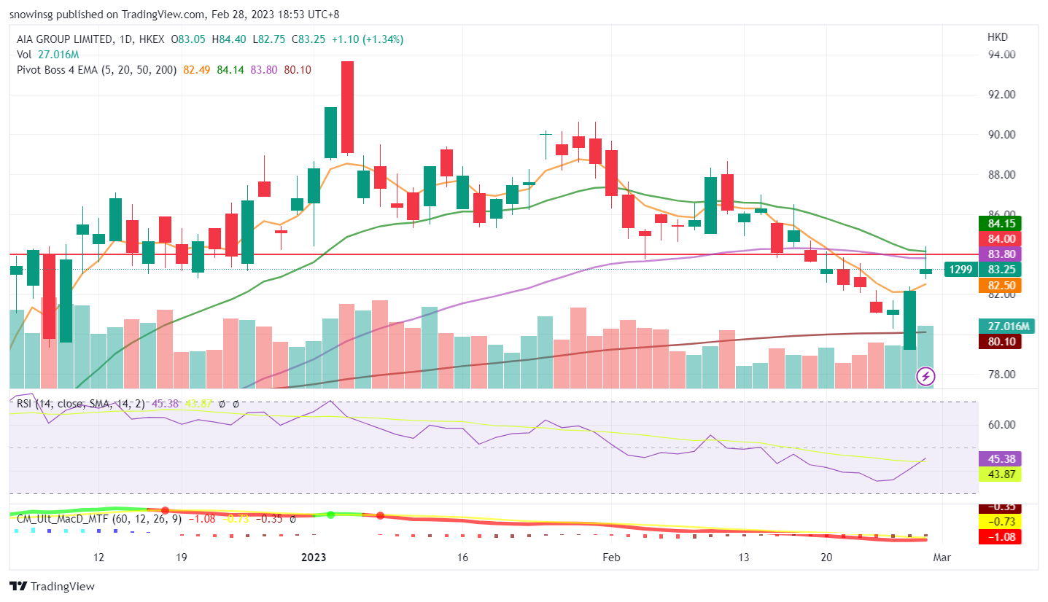This screenshot has height=602, width=1048.
Task: Click the 94.00 price axis label
Action: coord(1001,55)
